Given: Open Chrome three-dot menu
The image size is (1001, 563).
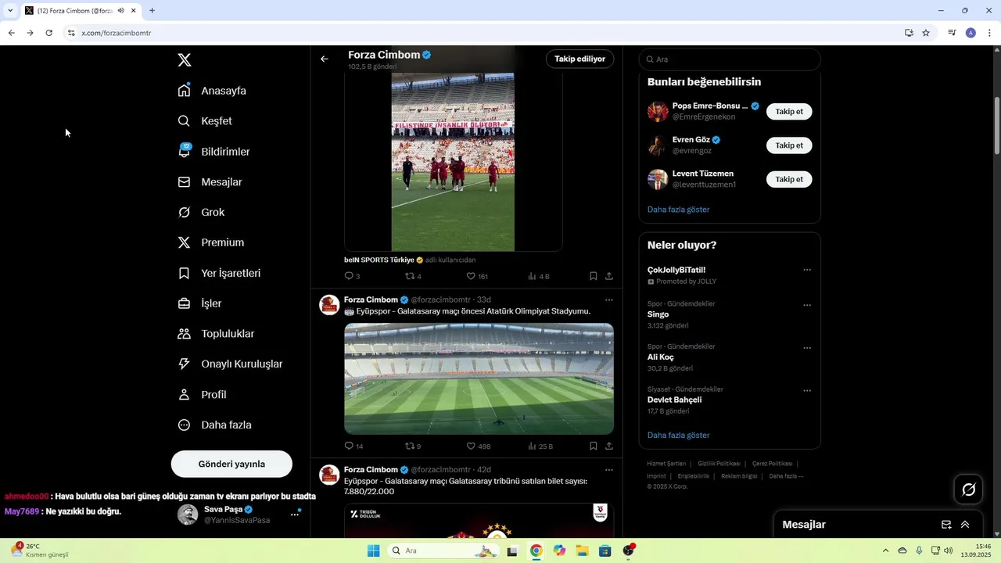Looking at the screenshot, I should (989, 33).
